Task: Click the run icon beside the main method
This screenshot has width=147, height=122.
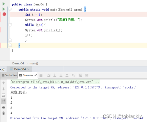Action: click(x=4, y=9)
